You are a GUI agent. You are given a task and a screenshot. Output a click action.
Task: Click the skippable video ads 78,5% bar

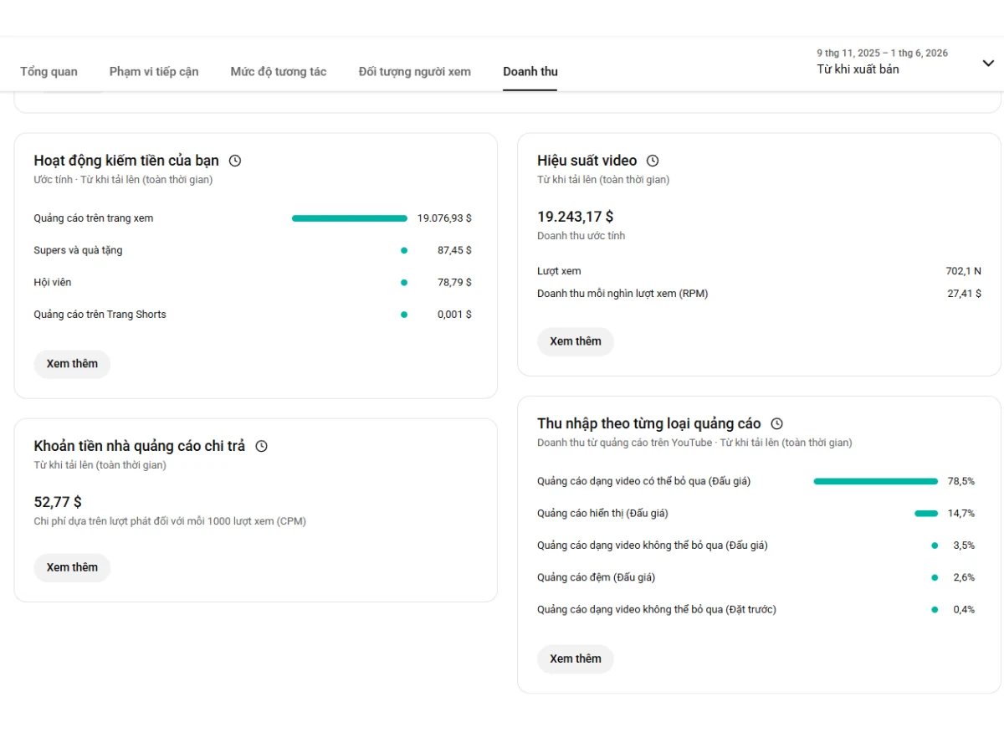[875, 481]
